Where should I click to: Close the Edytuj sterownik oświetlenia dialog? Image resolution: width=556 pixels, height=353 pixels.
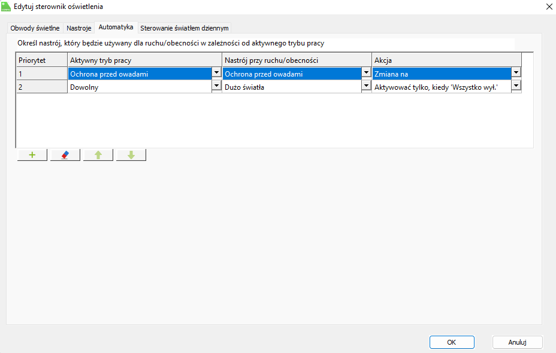pos(549,7)
